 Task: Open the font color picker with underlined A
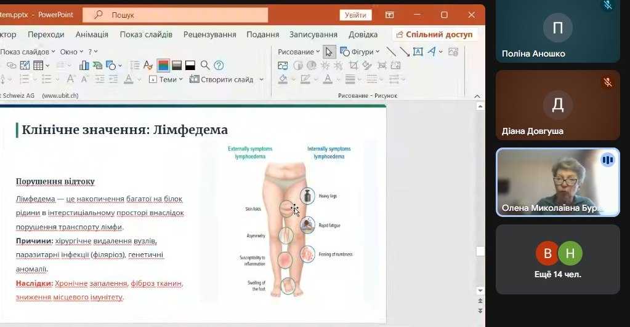[x=129, y=79]
